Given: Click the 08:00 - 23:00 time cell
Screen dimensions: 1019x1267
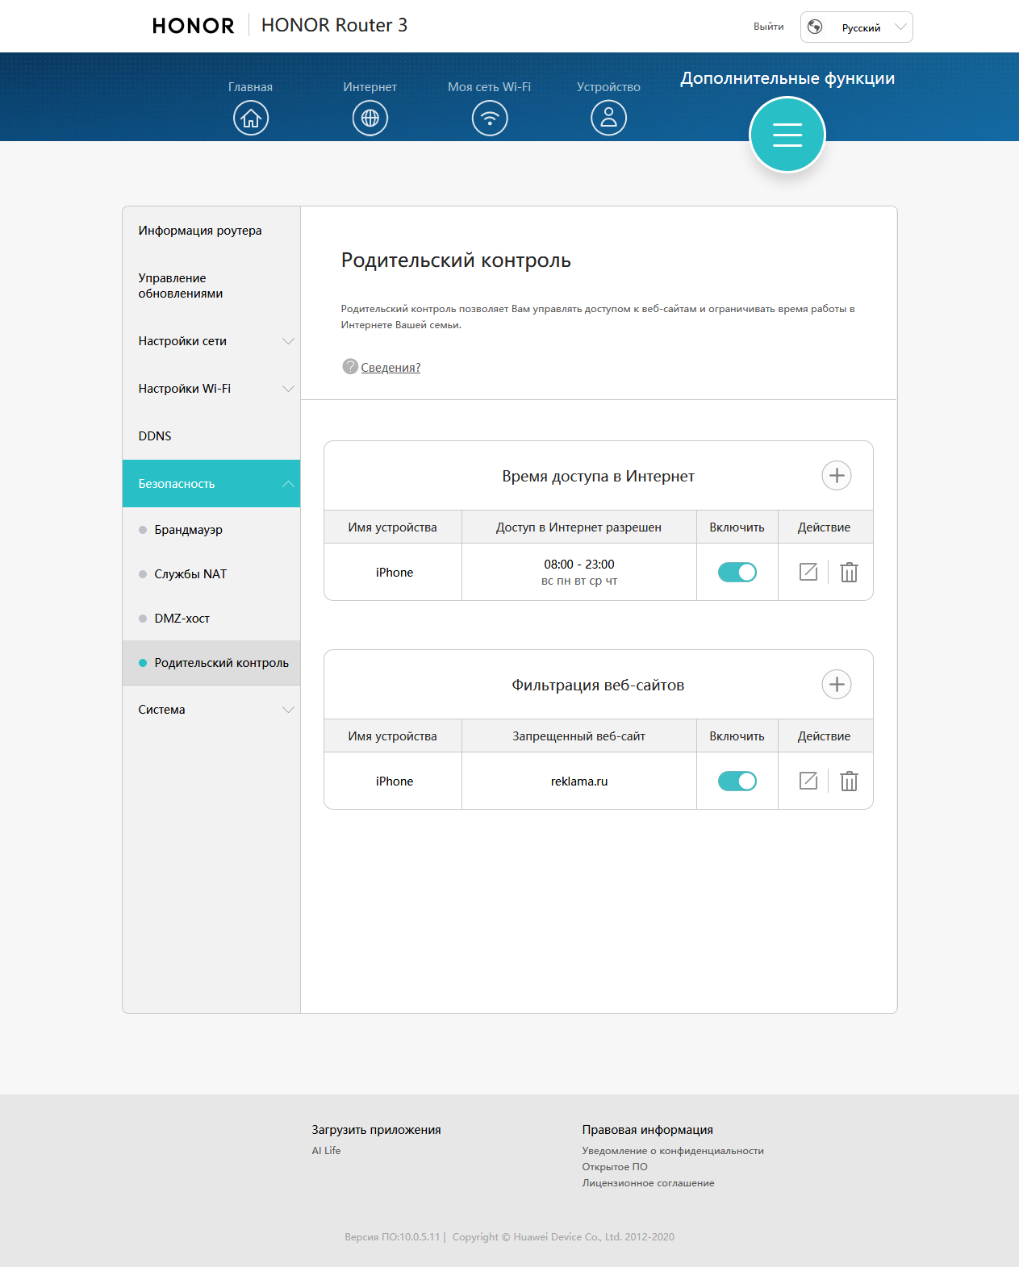Looking at the screenshot, I should 579,565.
